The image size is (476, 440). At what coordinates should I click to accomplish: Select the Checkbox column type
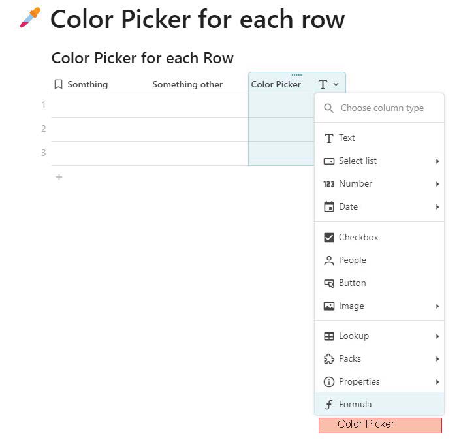coord(379,237)
